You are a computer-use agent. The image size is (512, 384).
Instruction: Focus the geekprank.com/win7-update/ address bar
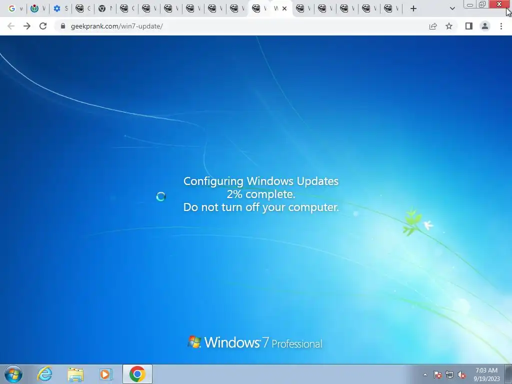(241, 26)
